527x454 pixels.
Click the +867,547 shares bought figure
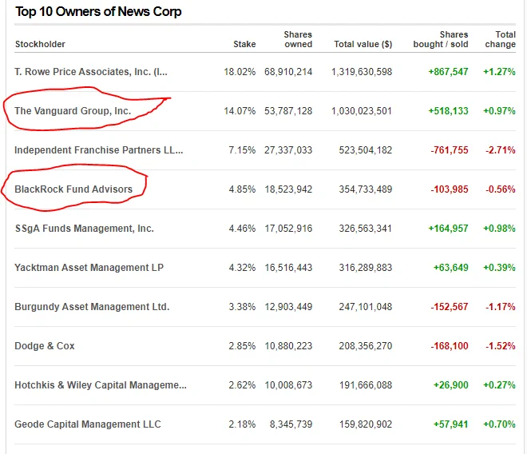coord(448,72)
